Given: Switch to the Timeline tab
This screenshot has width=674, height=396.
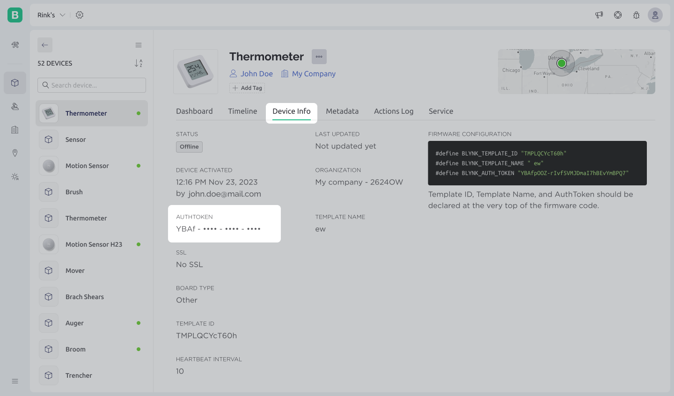Looking at the screenshot, I should [242, 111].
